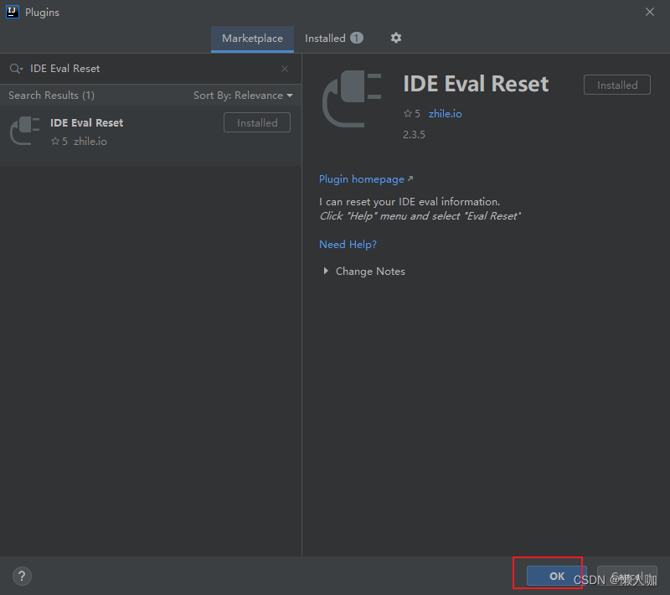670x595 pixels.
Task: Follow the Need Help? link
Action: click(x=348, y=245)
